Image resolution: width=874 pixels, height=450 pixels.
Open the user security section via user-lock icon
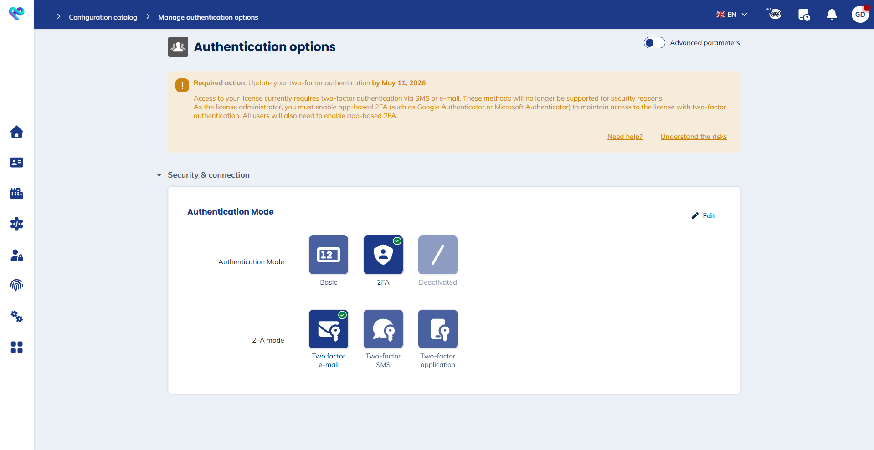click(x=16, y=255)
